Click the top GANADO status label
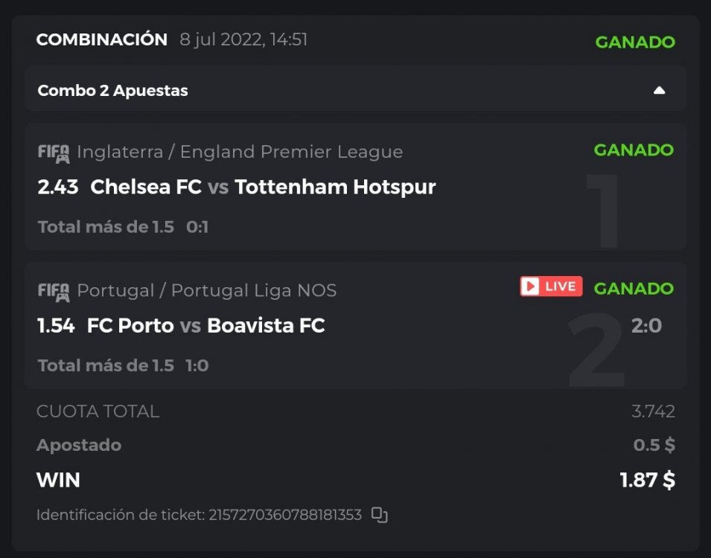711x558 pixels. coord(634,42)
